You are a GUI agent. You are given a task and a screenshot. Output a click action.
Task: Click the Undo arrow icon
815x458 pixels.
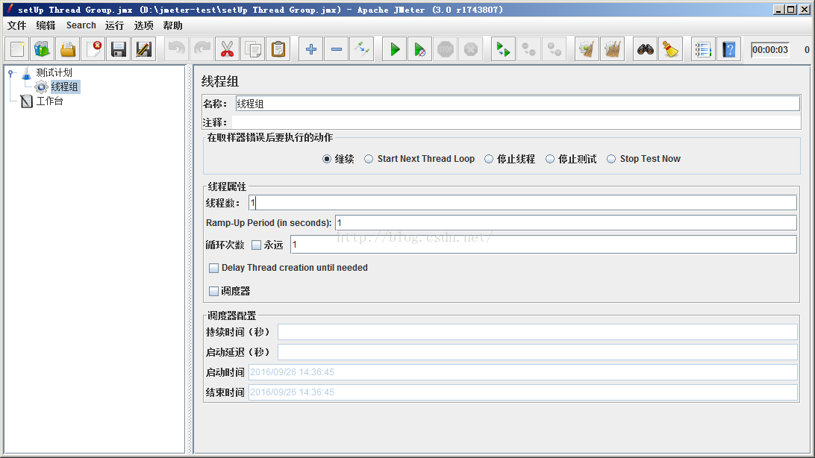pos(177,49)
